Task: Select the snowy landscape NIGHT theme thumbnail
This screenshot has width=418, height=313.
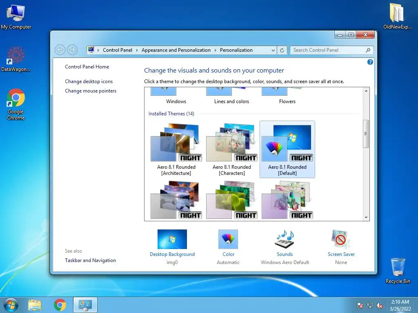Action: (x=176, y=200)
